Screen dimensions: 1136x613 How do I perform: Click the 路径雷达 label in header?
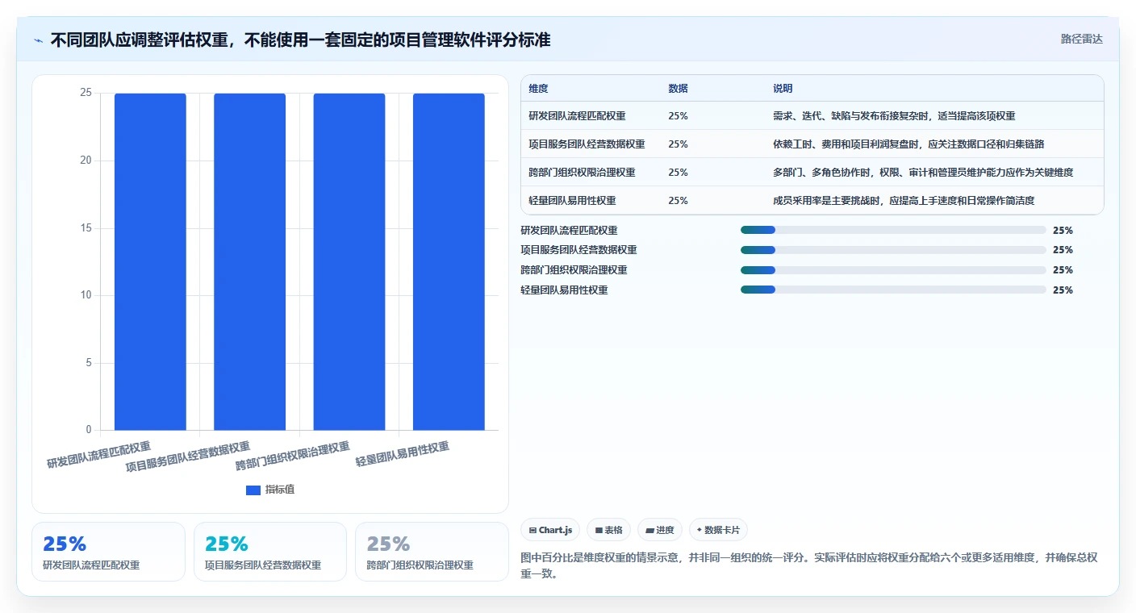pos(1081,39)
